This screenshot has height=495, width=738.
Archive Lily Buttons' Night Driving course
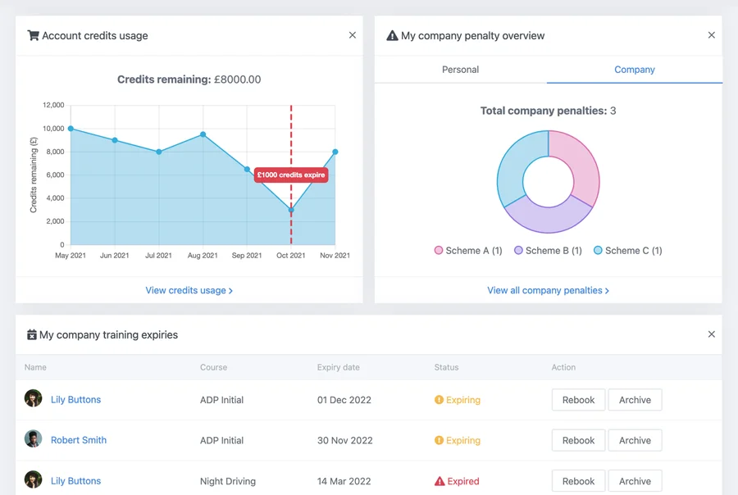coord(635,481)
